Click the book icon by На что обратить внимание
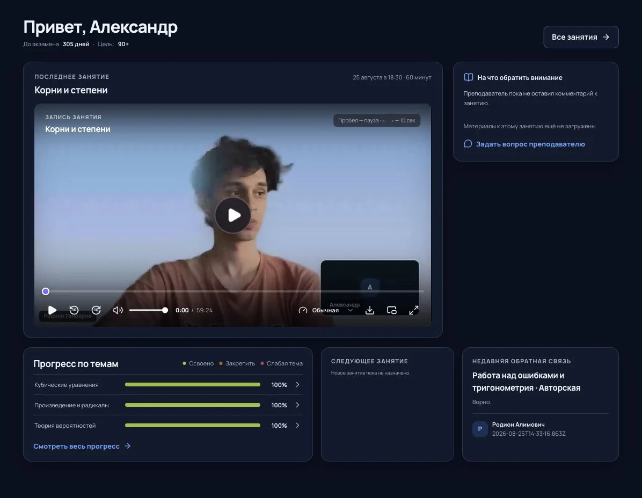Viewport: 642px width, 498px height. point(469,77)
